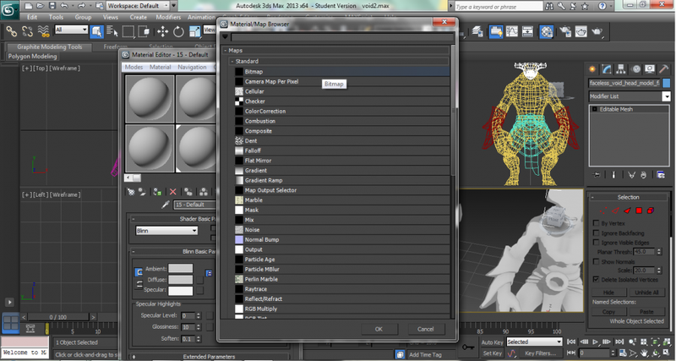Open the Material Editor toolbar icon

pyautogui.click(x=546, y=31)
